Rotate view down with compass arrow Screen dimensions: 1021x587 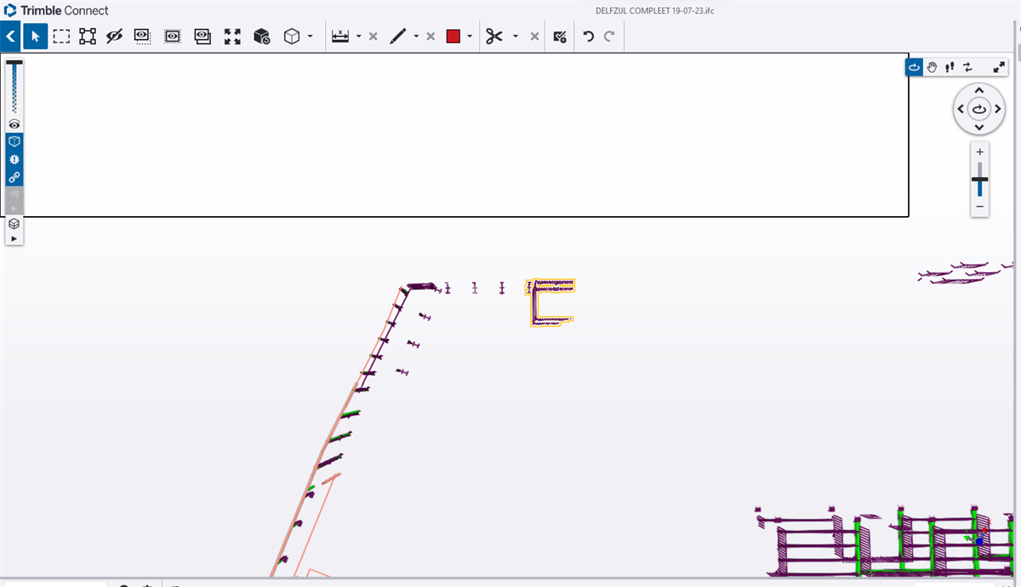(979, 128)
